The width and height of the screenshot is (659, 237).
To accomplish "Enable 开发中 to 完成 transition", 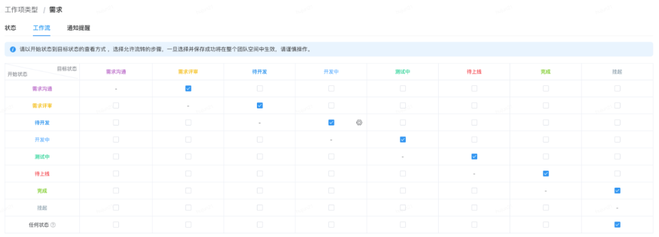I will (546, 140).
